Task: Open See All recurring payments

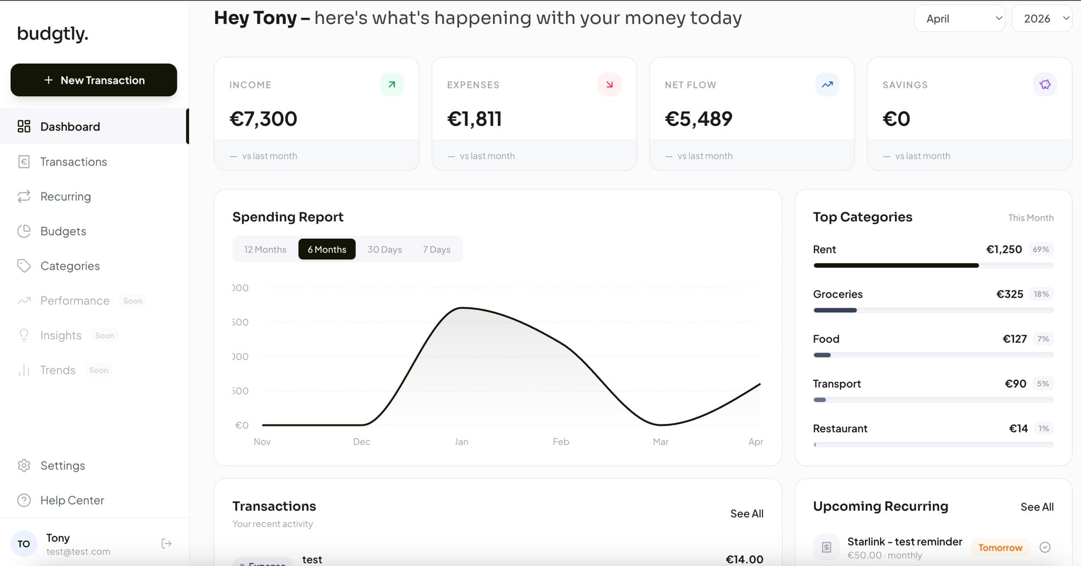Action: pos(1037,507)
